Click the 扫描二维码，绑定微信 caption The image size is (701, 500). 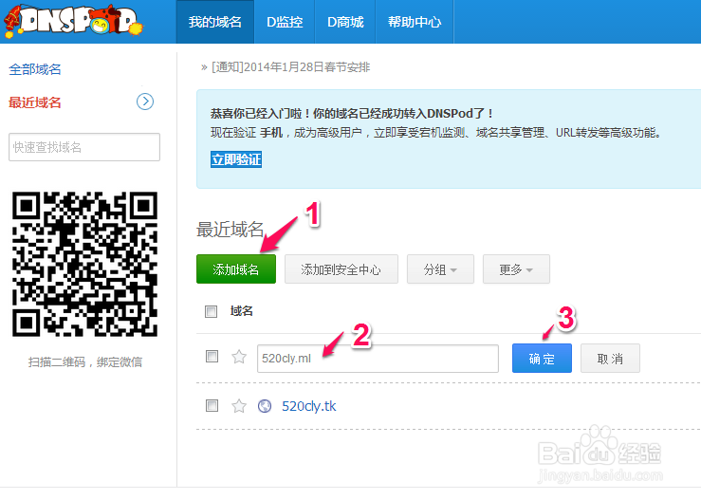(x=85, y=361)
